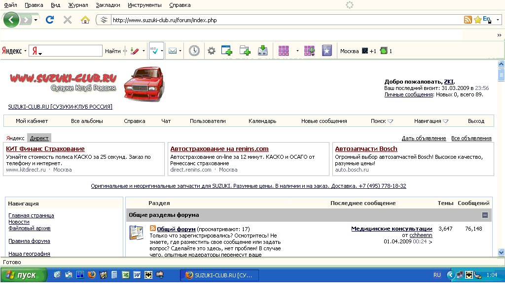Open Все альбомы

coord(87,121)
